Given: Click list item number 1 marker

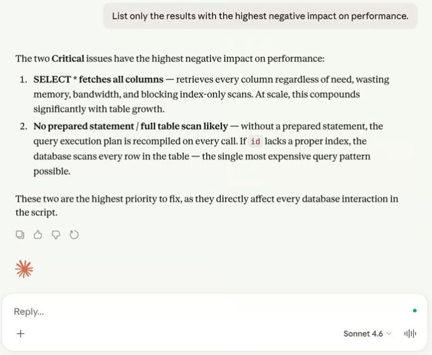Looking at the screenshot, I should point(24,79).
